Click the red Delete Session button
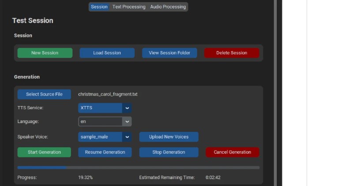Screen dimensions: 353x186 tap(231, 53)
